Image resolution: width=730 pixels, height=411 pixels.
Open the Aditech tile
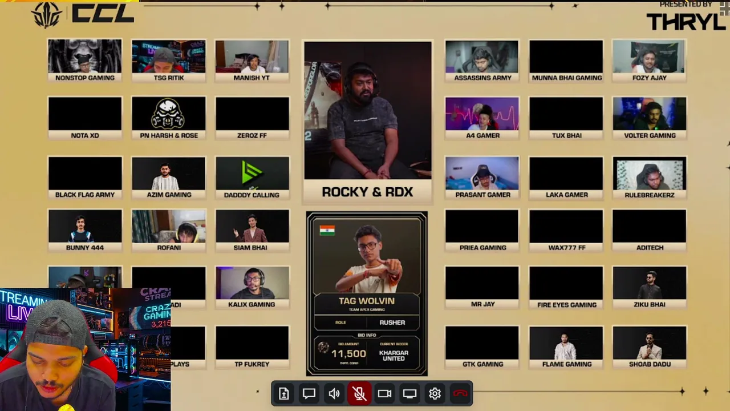point(650,231)
